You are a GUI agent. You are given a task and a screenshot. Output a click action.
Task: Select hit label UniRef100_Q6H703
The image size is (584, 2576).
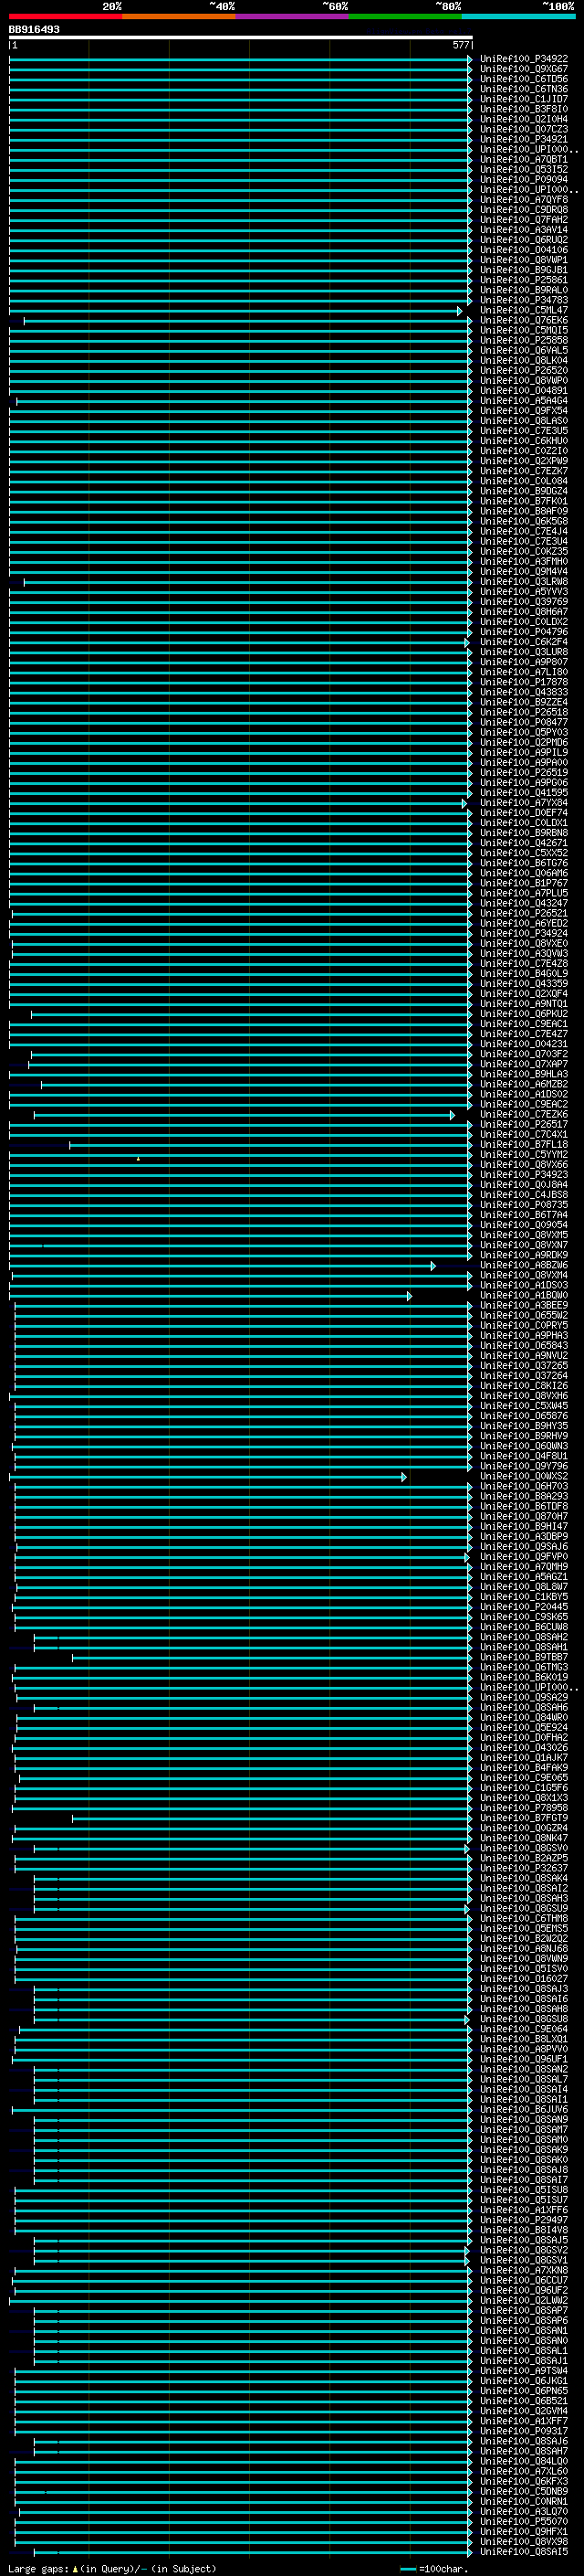(523, 1487)
